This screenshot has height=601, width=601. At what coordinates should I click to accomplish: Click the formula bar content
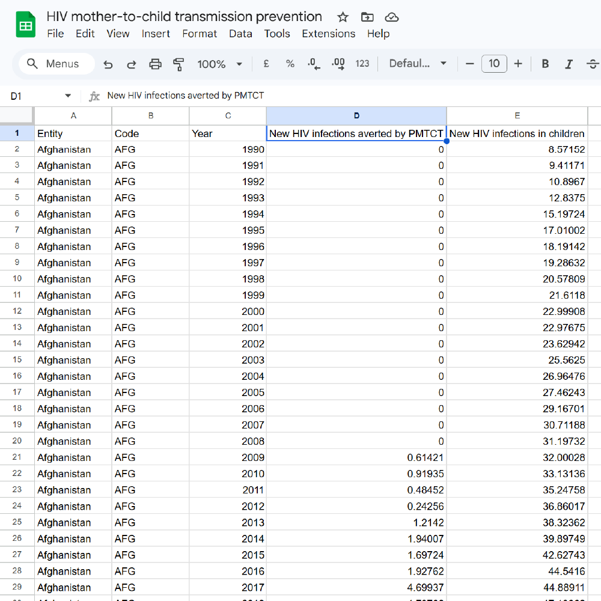pos(186,96)
